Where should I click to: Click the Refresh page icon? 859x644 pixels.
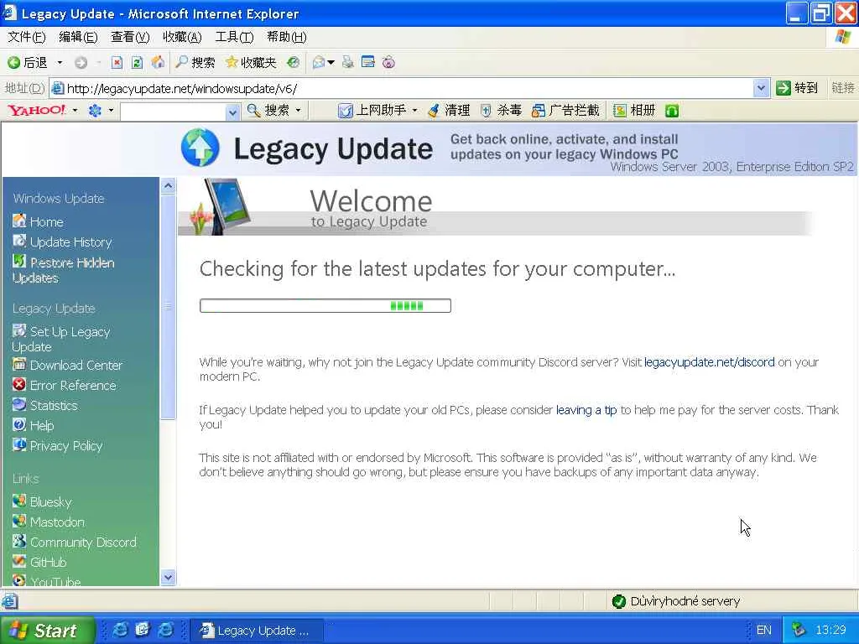tap(137, 62)
